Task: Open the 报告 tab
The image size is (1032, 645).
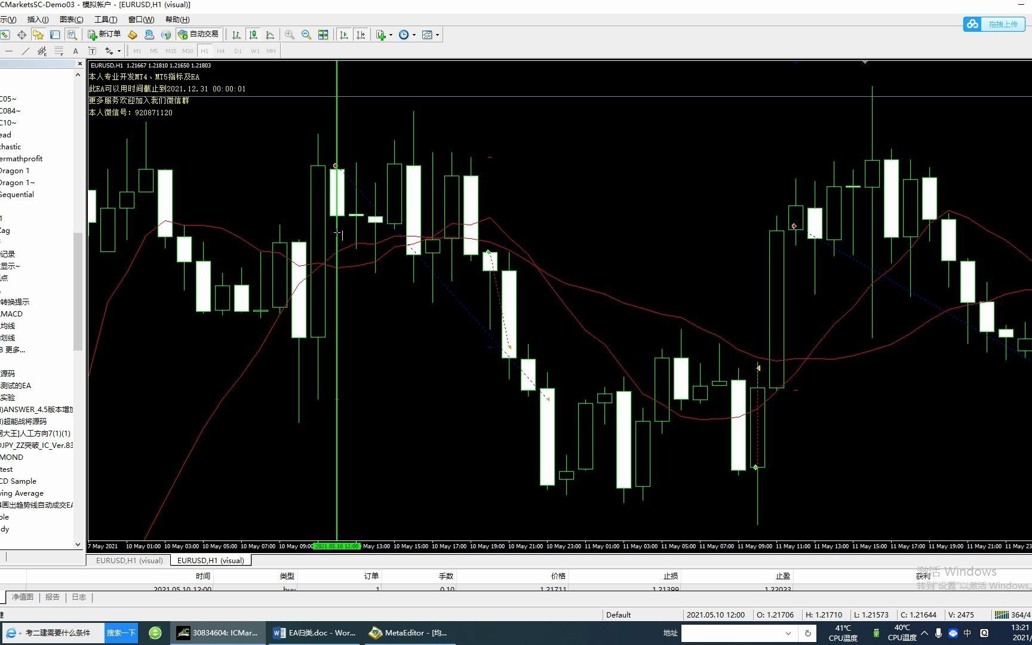Action: (x=53, y=597)
